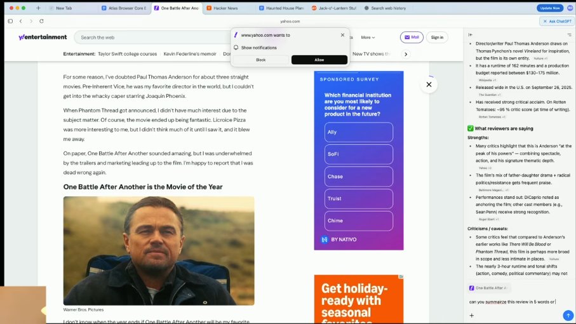Open the Get holiday-ready orange ad
Image resolution: width=576 pixels, height=324 pixels.
(359, 299)
